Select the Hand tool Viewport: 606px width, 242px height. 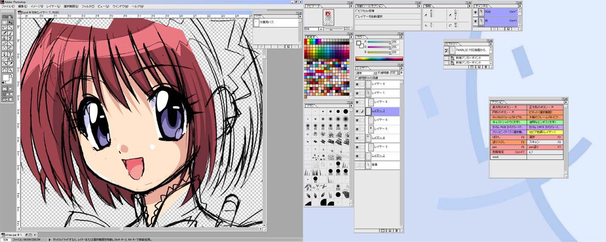pyautogui.click(x=4, y=70)
